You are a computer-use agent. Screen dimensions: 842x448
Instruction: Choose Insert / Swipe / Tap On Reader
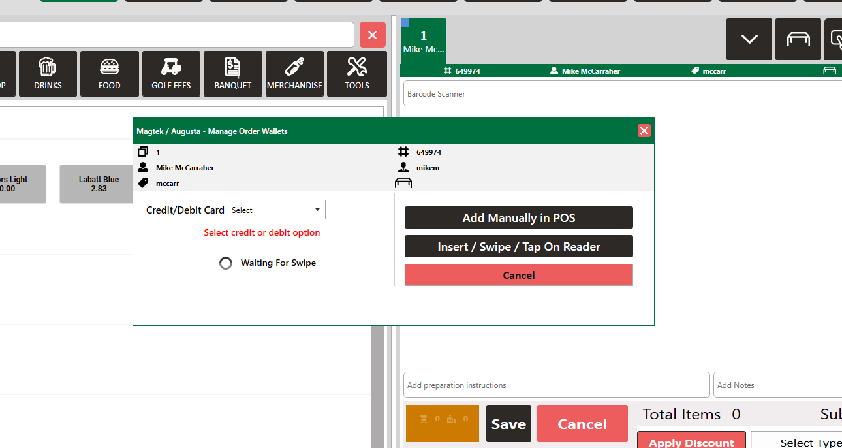pyautogui.click(x=518, y=246)
